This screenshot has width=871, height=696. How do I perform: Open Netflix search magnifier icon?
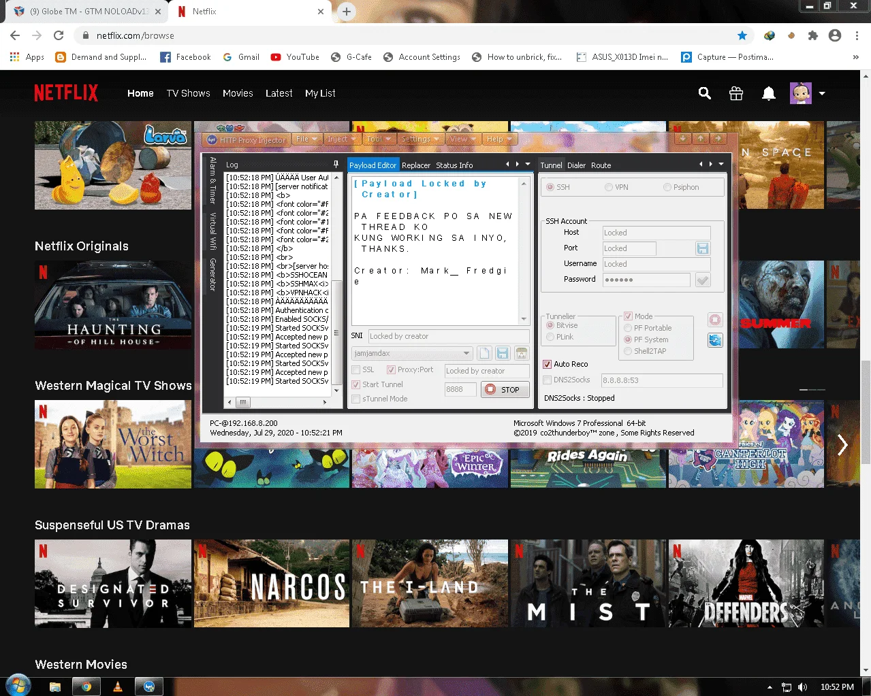705,93
